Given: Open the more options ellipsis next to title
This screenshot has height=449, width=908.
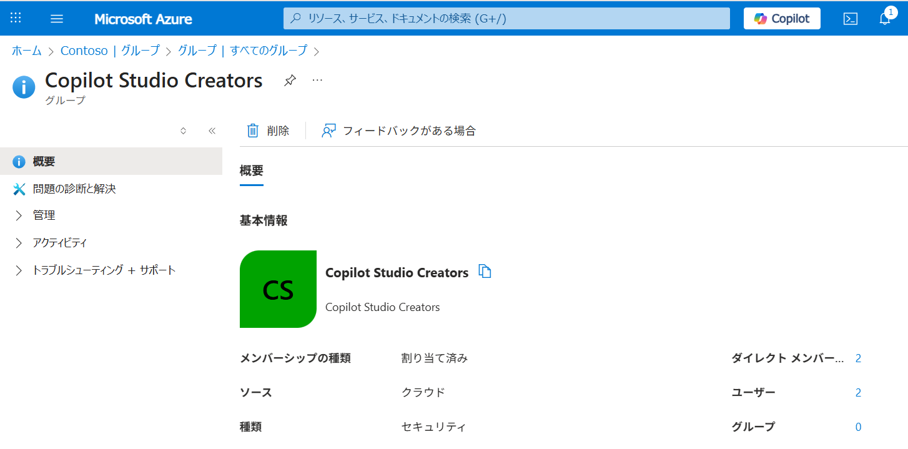Looking at the screenshot, I should tap(317, 81).
